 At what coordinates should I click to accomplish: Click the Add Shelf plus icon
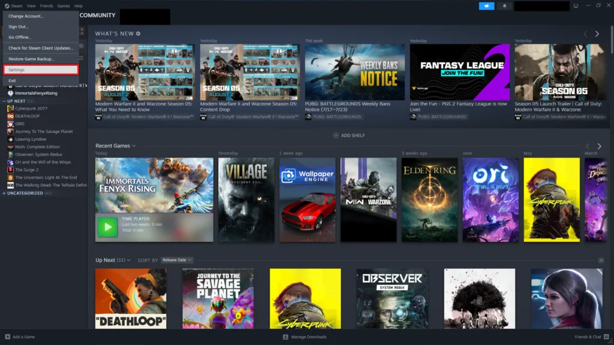click(x=336, y=135)
